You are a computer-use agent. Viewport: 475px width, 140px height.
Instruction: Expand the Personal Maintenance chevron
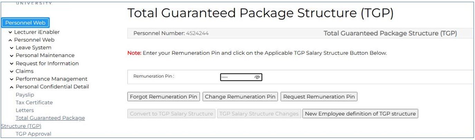(x=12, y=55)
